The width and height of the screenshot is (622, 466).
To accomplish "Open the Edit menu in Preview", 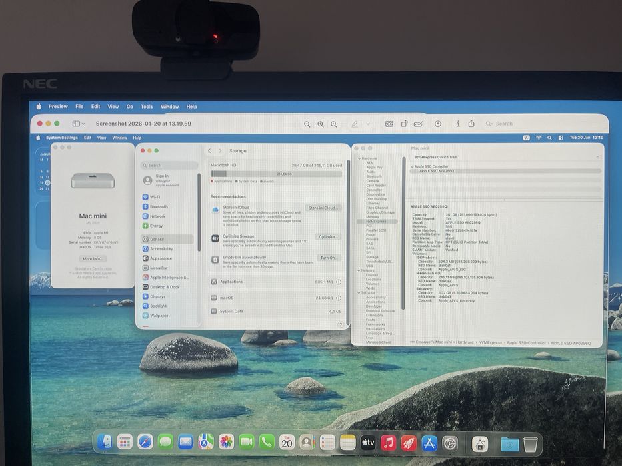I will (x=95, y=107).
